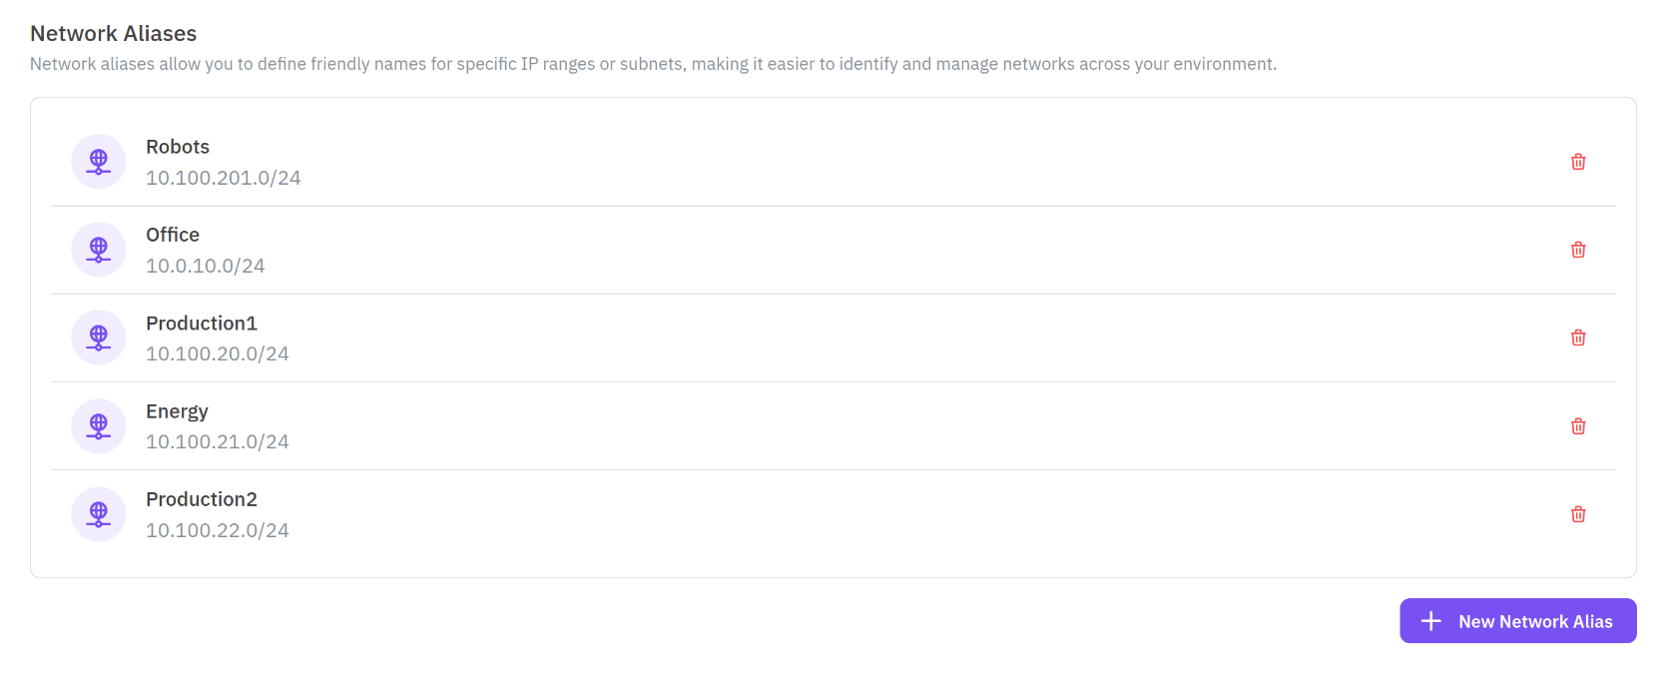Click the Office alias name
1674x679 pixels.
point(173,235)
